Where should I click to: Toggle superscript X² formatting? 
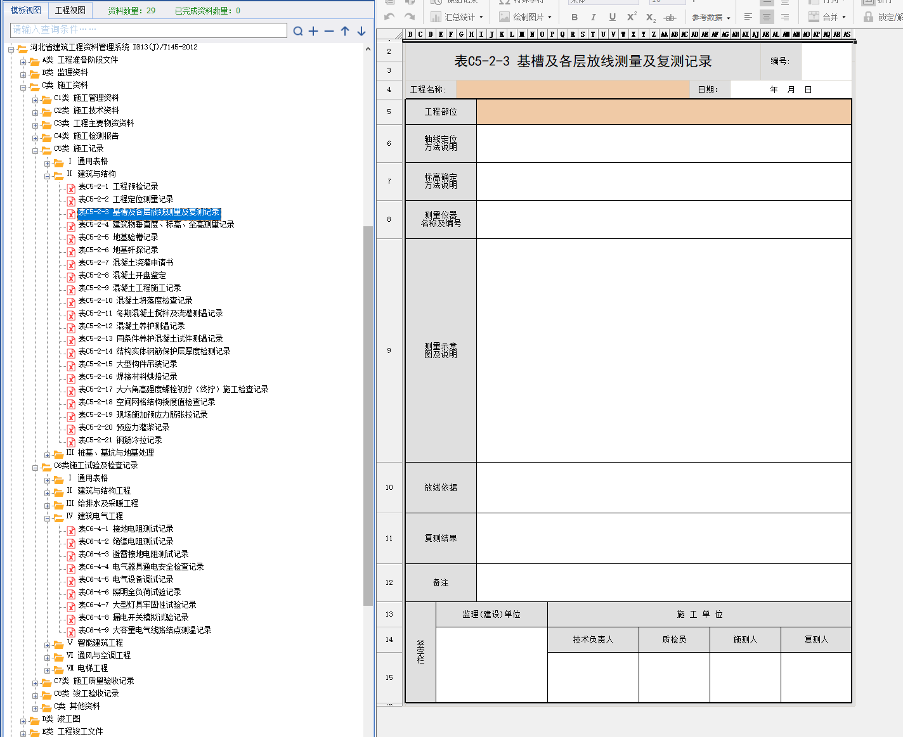coord(632,17)
